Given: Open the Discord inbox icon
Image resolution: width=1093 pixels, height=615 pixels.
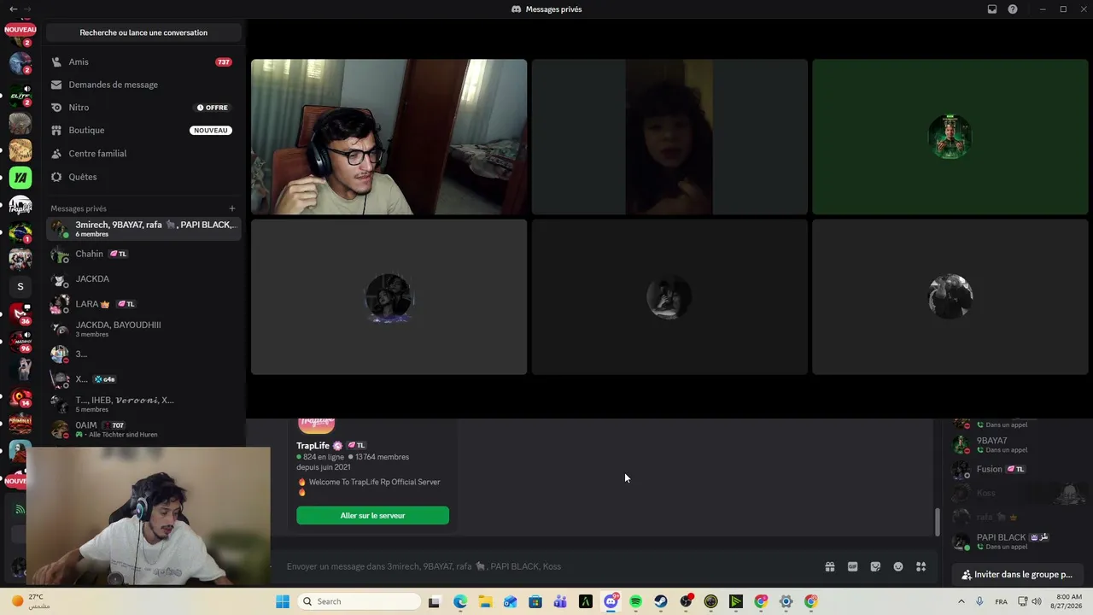Looking at the screenshot, I should (x=992, y=9).
